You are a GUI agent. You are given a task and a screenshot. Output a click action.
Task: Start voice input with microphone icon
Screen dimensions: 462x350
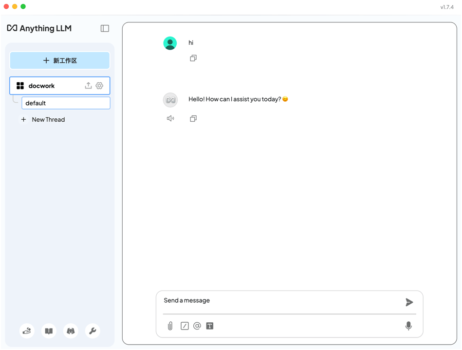[x=408, y=326]
